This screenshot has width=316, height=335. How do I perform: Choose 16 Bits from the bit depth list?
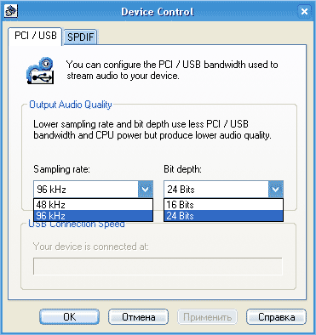point(223,204)
